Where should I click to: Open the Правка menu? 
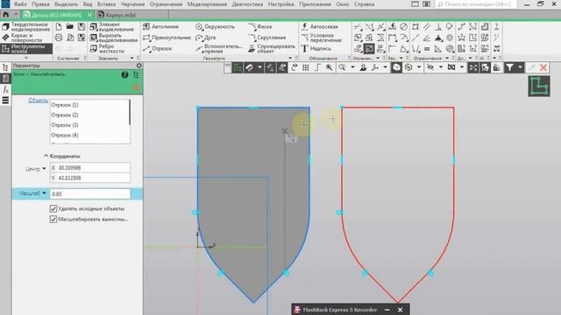coord(40,4)
